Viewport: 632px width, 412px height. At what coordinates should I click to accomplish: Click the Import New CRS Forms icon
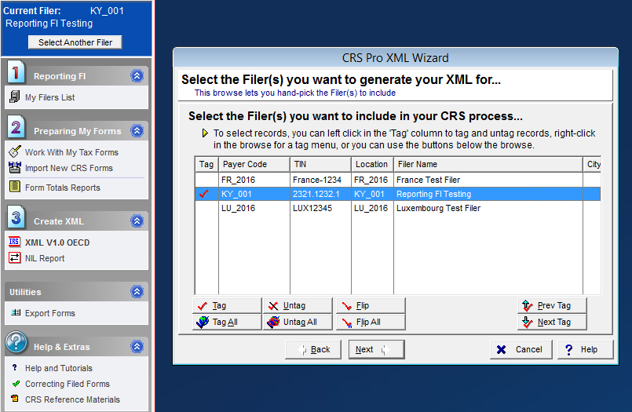[14, 167]
